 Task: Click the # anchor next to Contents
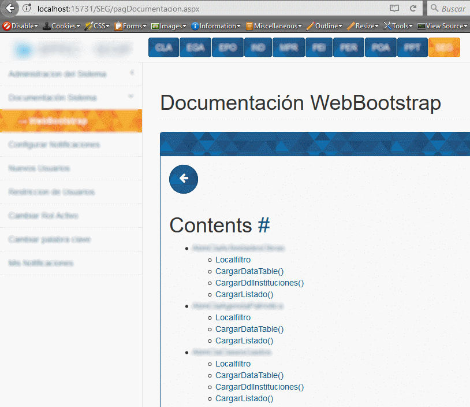[263, 225]
